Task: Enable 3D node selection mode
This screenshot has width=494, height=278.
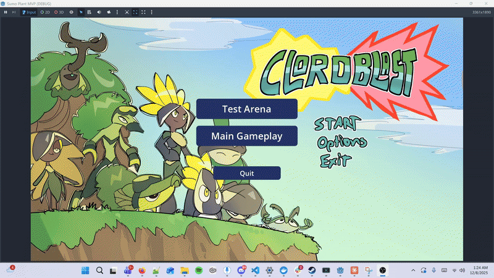Action: [x=60, y=12]
